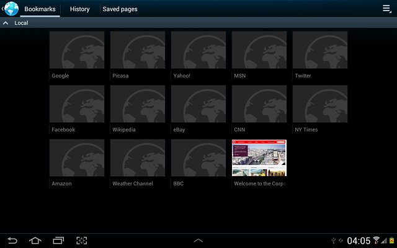This screenshot has width=397, height=248.
Task: Tap the battery status icon
Action: (392, 240)
